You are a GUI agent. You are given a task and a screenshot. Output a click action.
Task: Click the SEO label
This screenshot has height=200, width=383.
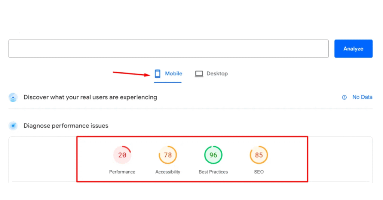259,172
